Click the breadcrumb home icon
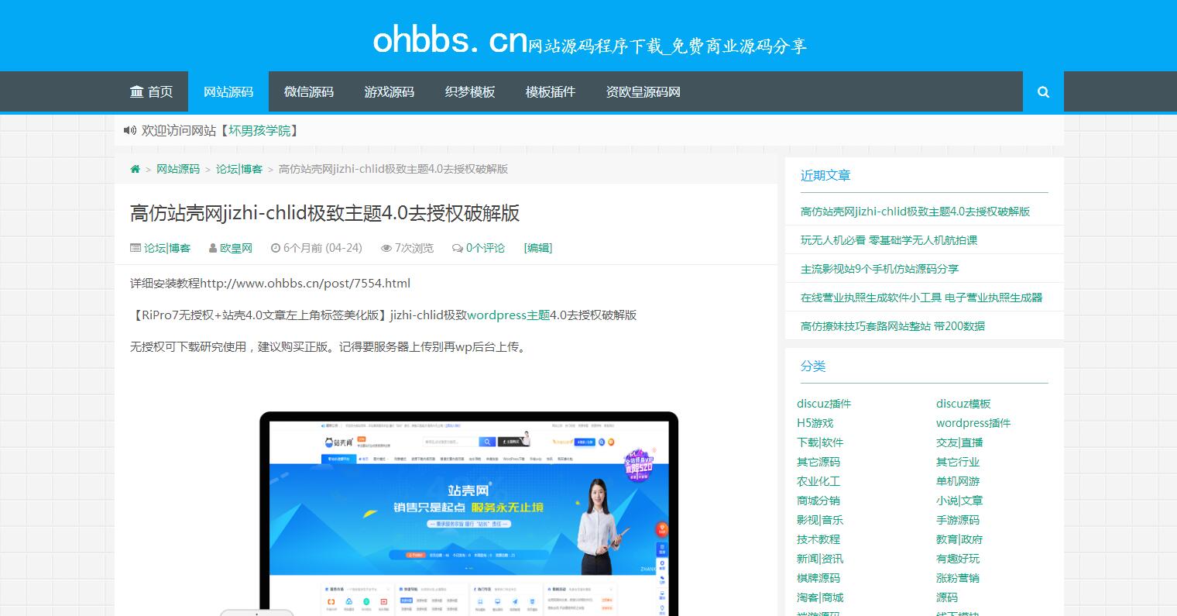1177x616 pixels. coord(135,168)
